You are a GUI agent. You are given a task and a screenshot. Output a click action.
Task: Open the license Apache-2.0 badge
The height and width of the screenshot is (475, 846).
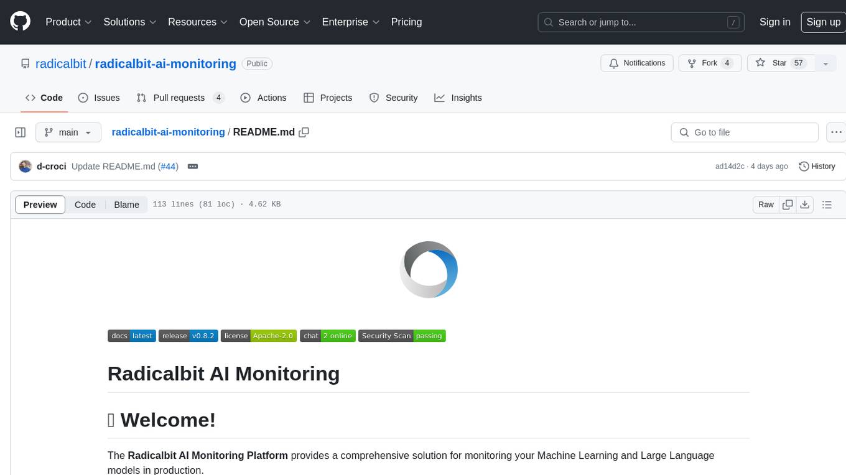point(259,336)
